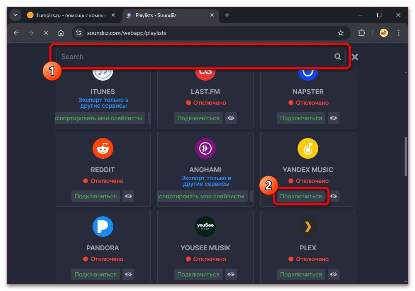
Task: Open the Extensions puzzle menu
Action: [x=361, y=33]
